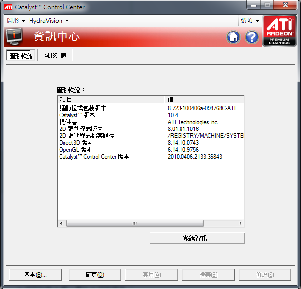Click the 值 column header

205,99
